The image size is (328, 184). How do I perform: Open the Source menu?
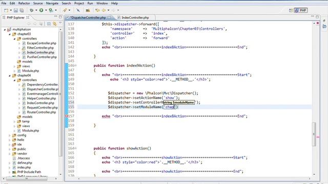pos(38,4)
